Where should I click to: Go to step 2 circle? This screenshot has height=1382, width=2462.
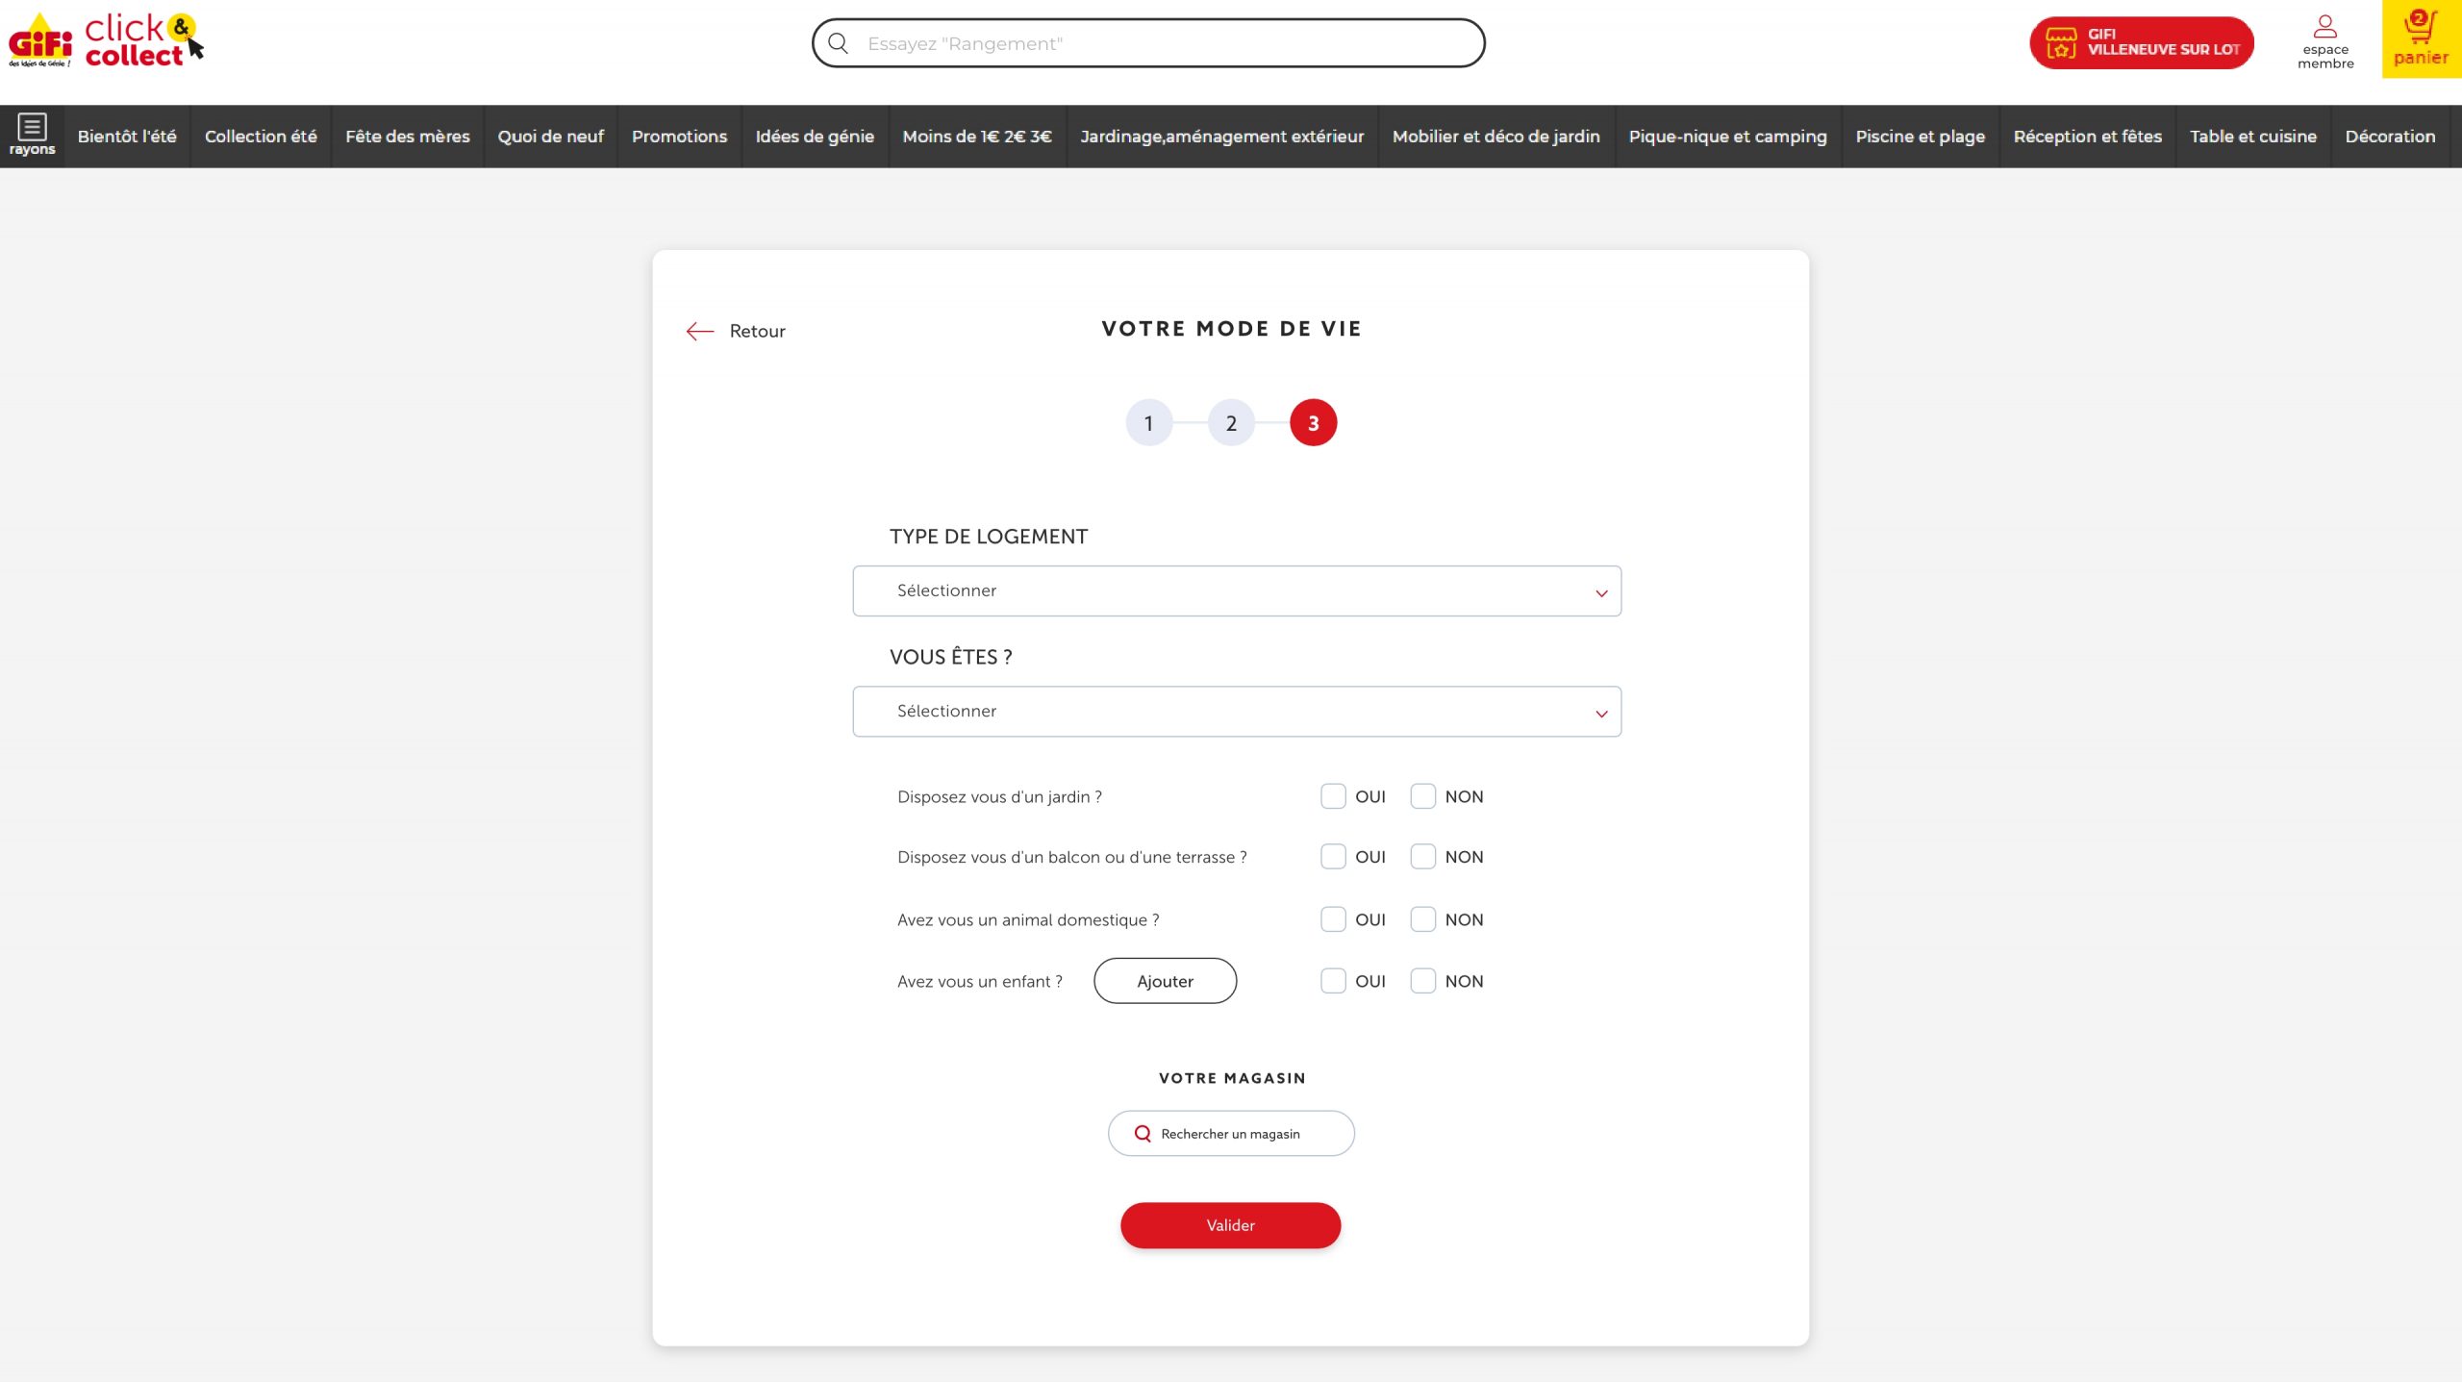click(x=1231, y=423)
